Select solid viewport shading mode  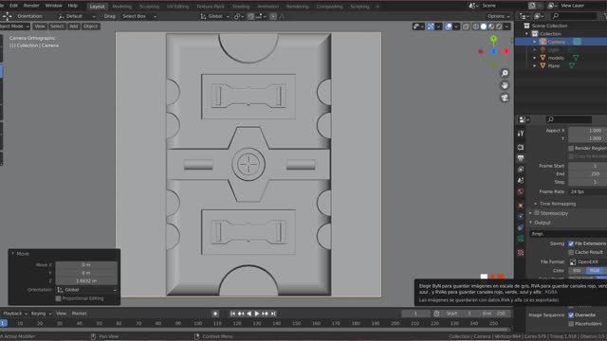click(x=484, y=27)
